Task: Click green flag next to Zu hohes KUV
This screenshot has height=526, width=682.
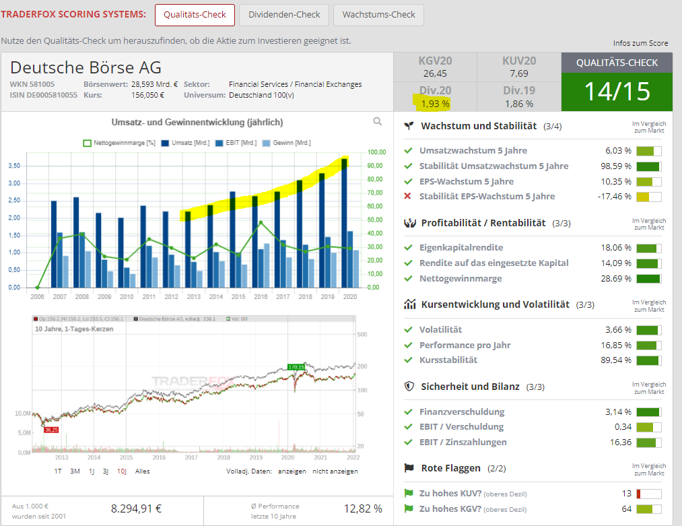Action: [x=407, y=494]
